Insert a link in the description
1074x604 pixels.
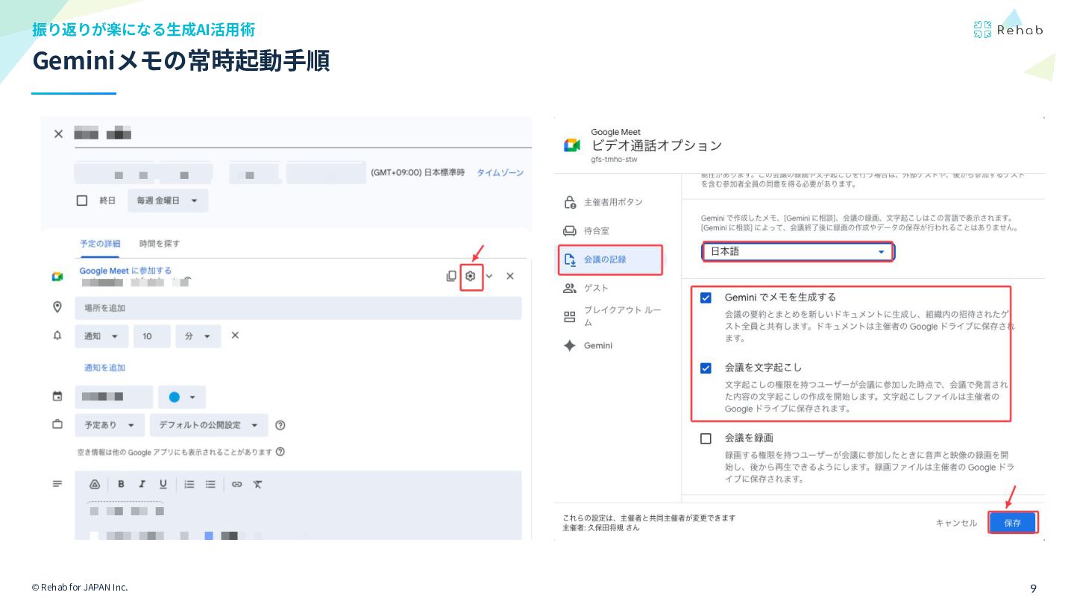tap(236, 484)
